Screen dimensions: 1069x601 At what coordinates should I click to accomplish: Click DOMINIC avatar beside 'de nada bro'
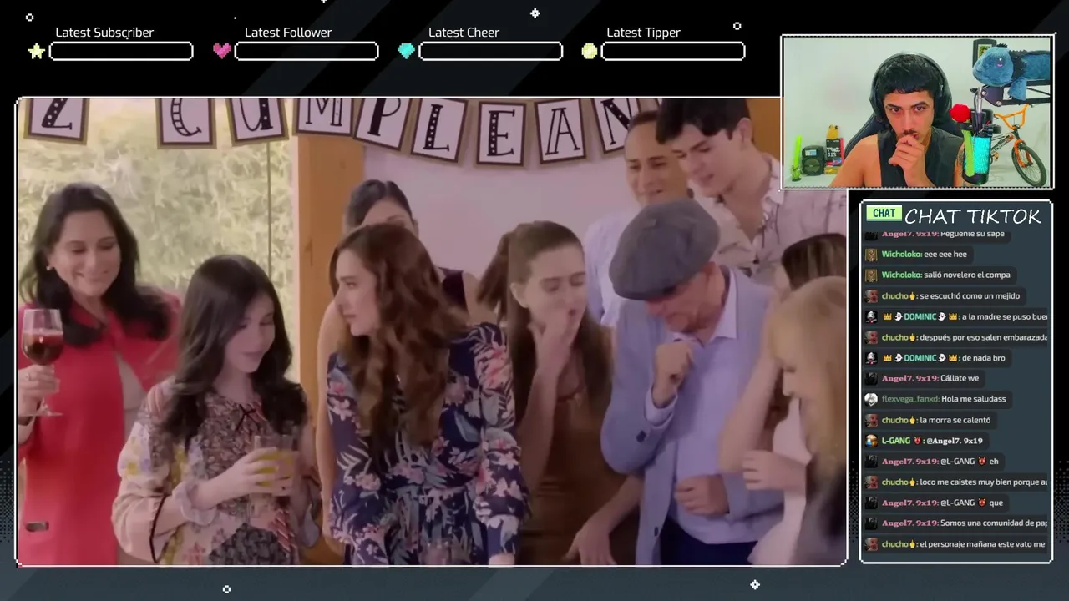click(x=871, y=358)
